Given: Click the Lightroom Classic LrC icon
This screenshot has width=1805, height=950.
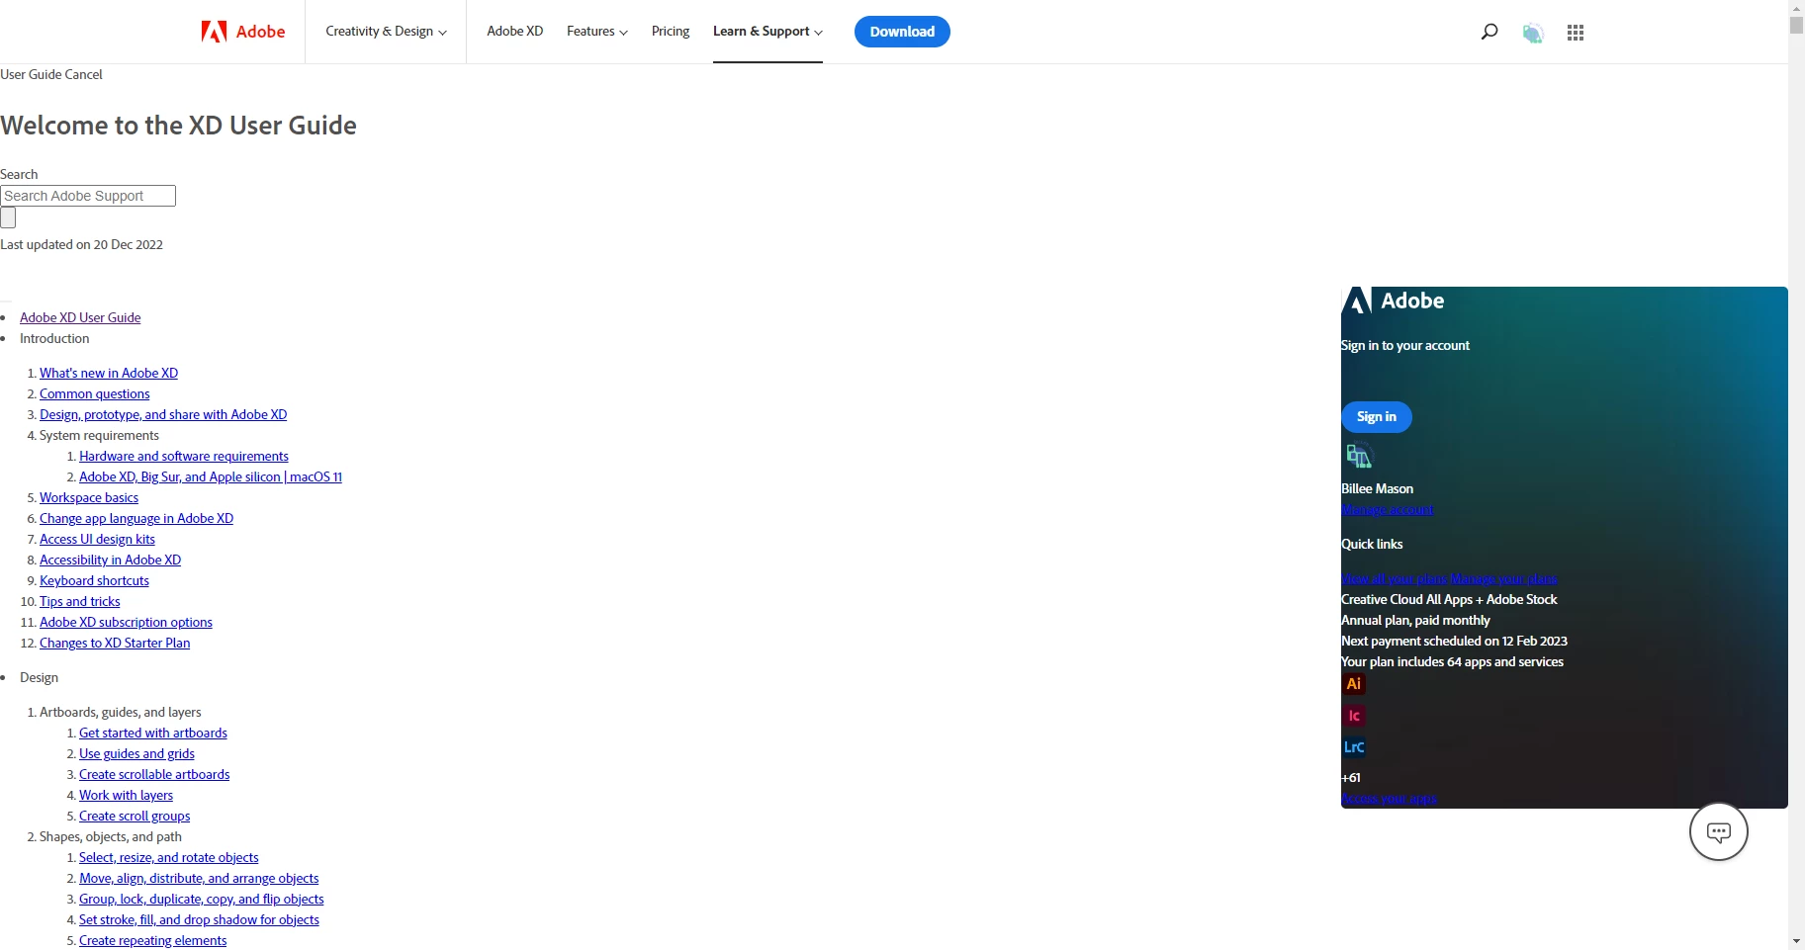Looking at the screenshot, I should [x=1353, y=747].
